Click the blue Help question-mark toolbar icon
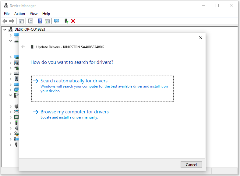 [40, 21]
